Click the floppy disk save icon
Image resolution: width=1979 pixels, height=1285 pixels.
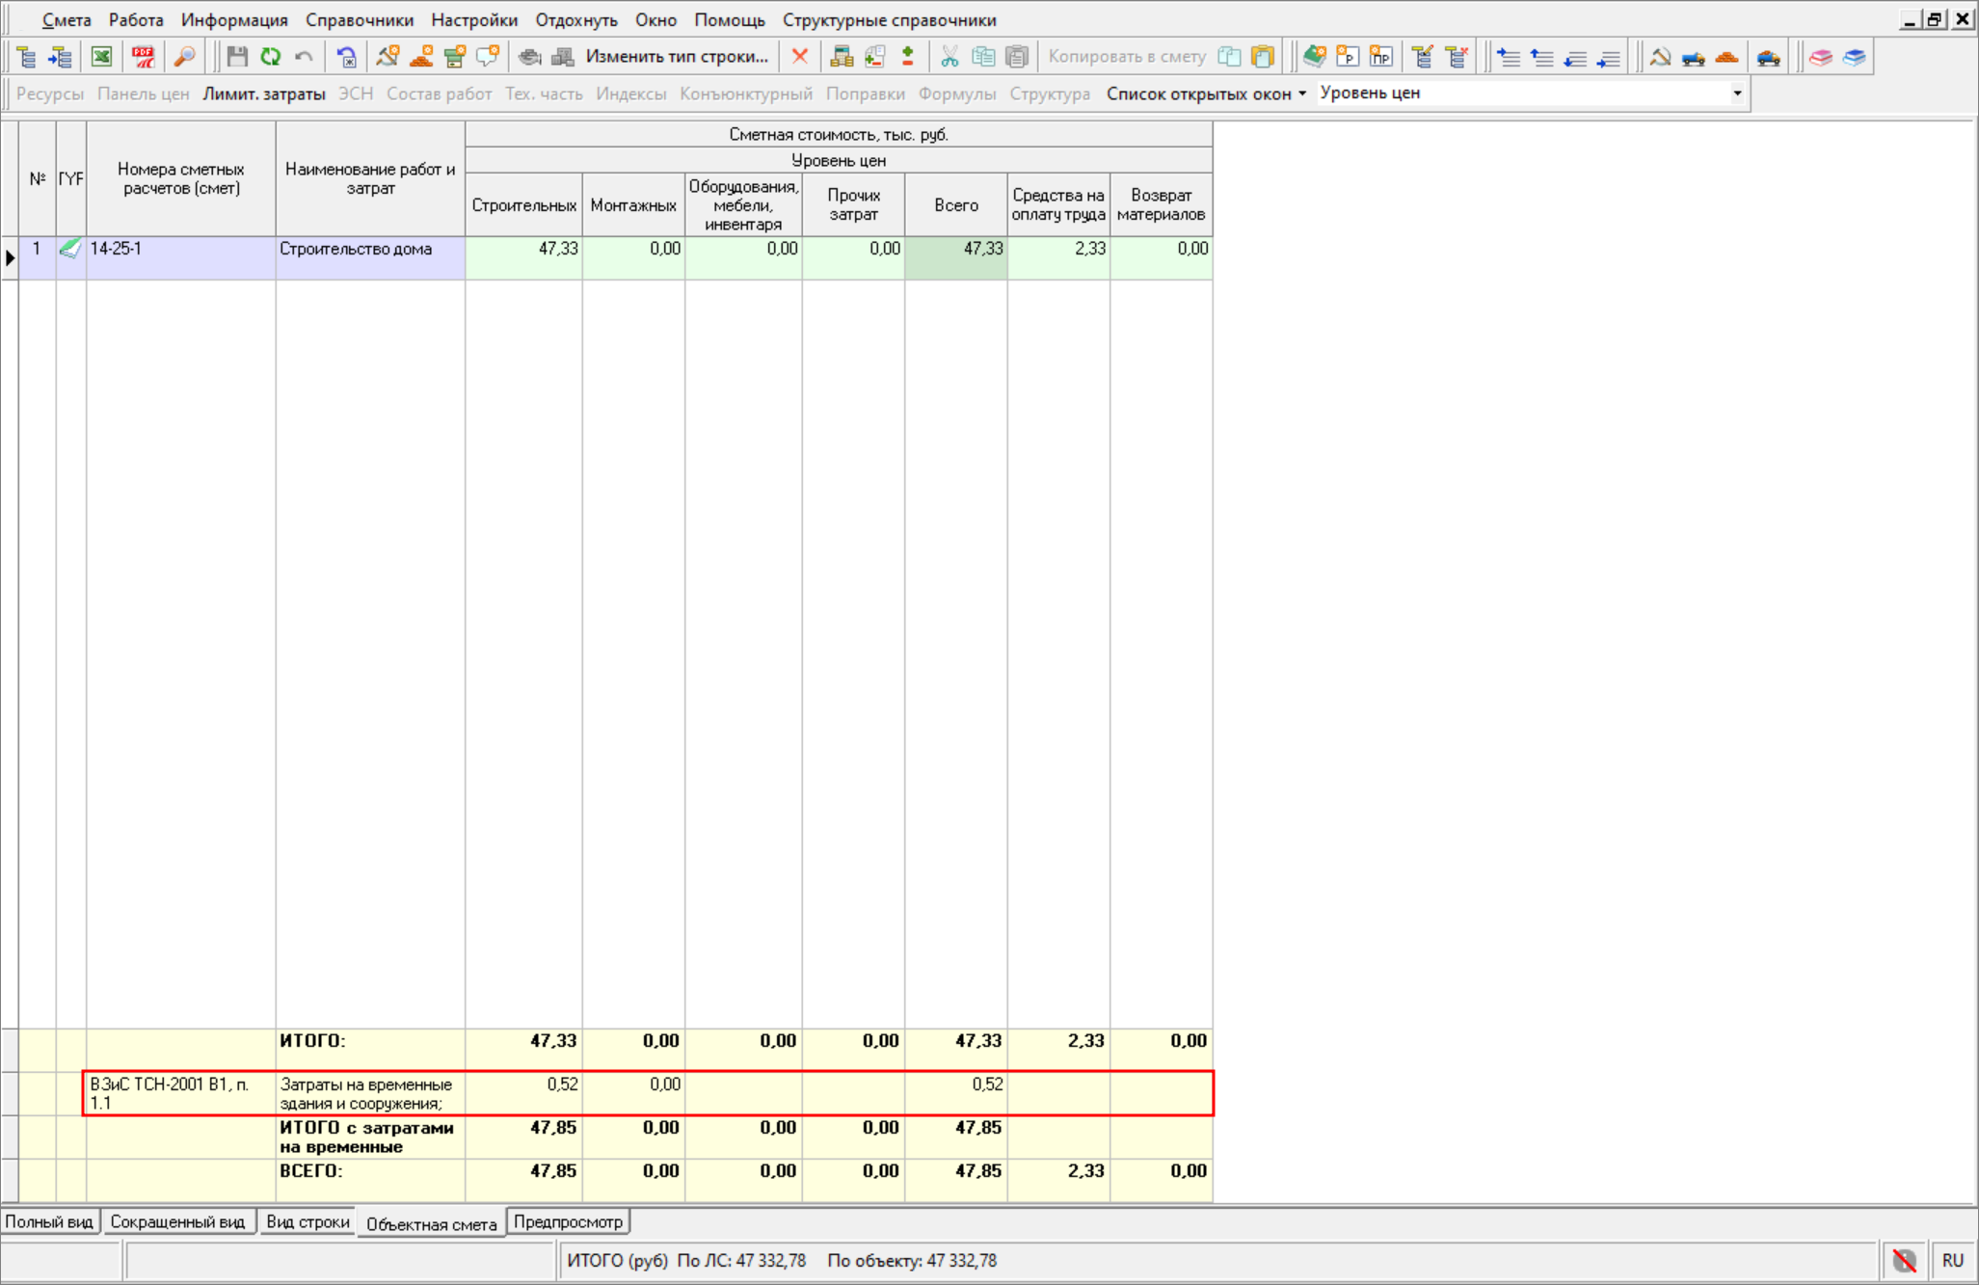coord(237,57)
